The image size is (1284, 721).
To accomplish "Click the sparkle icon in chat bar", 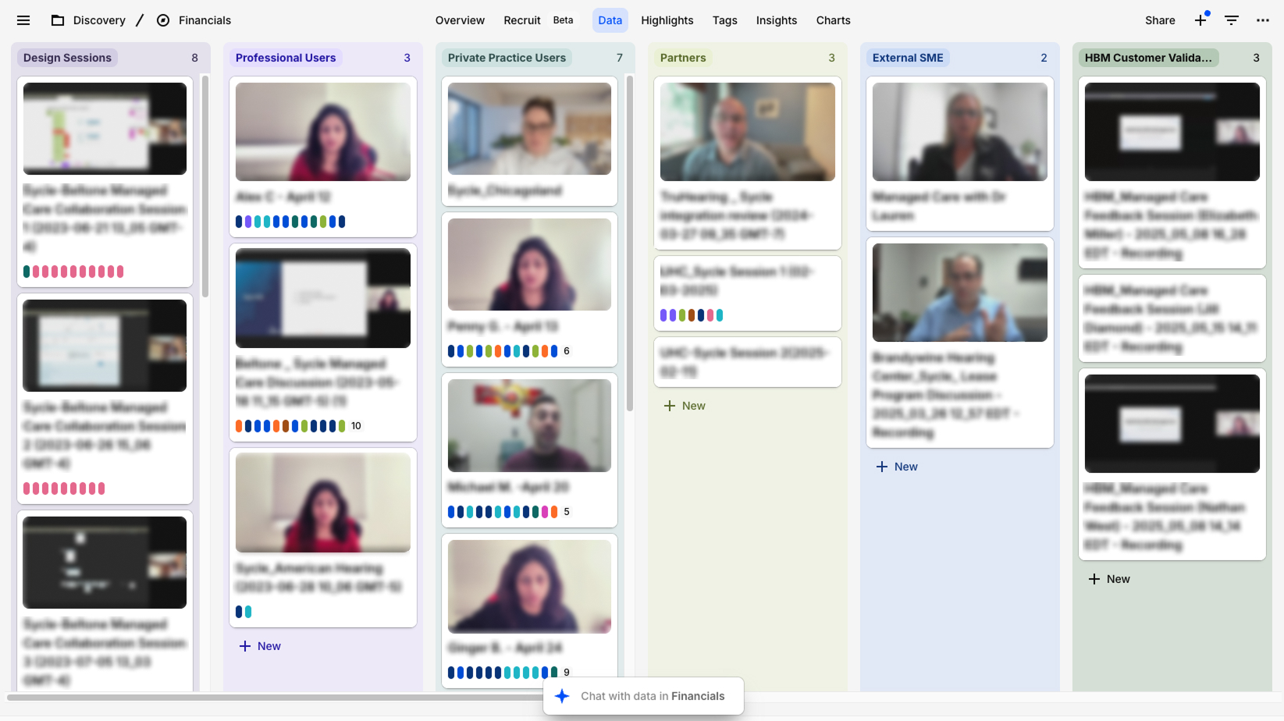I will pos(562,696).
